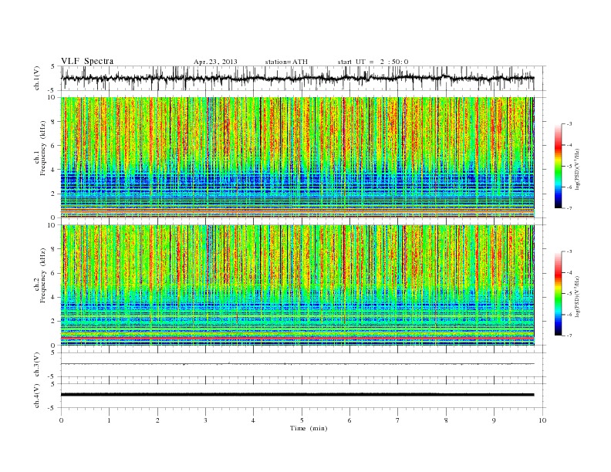Screen dimensions: 611x472
Task: Click the "2" kHz tick on ch.2 spectrogram
Action: coord(53,322)
